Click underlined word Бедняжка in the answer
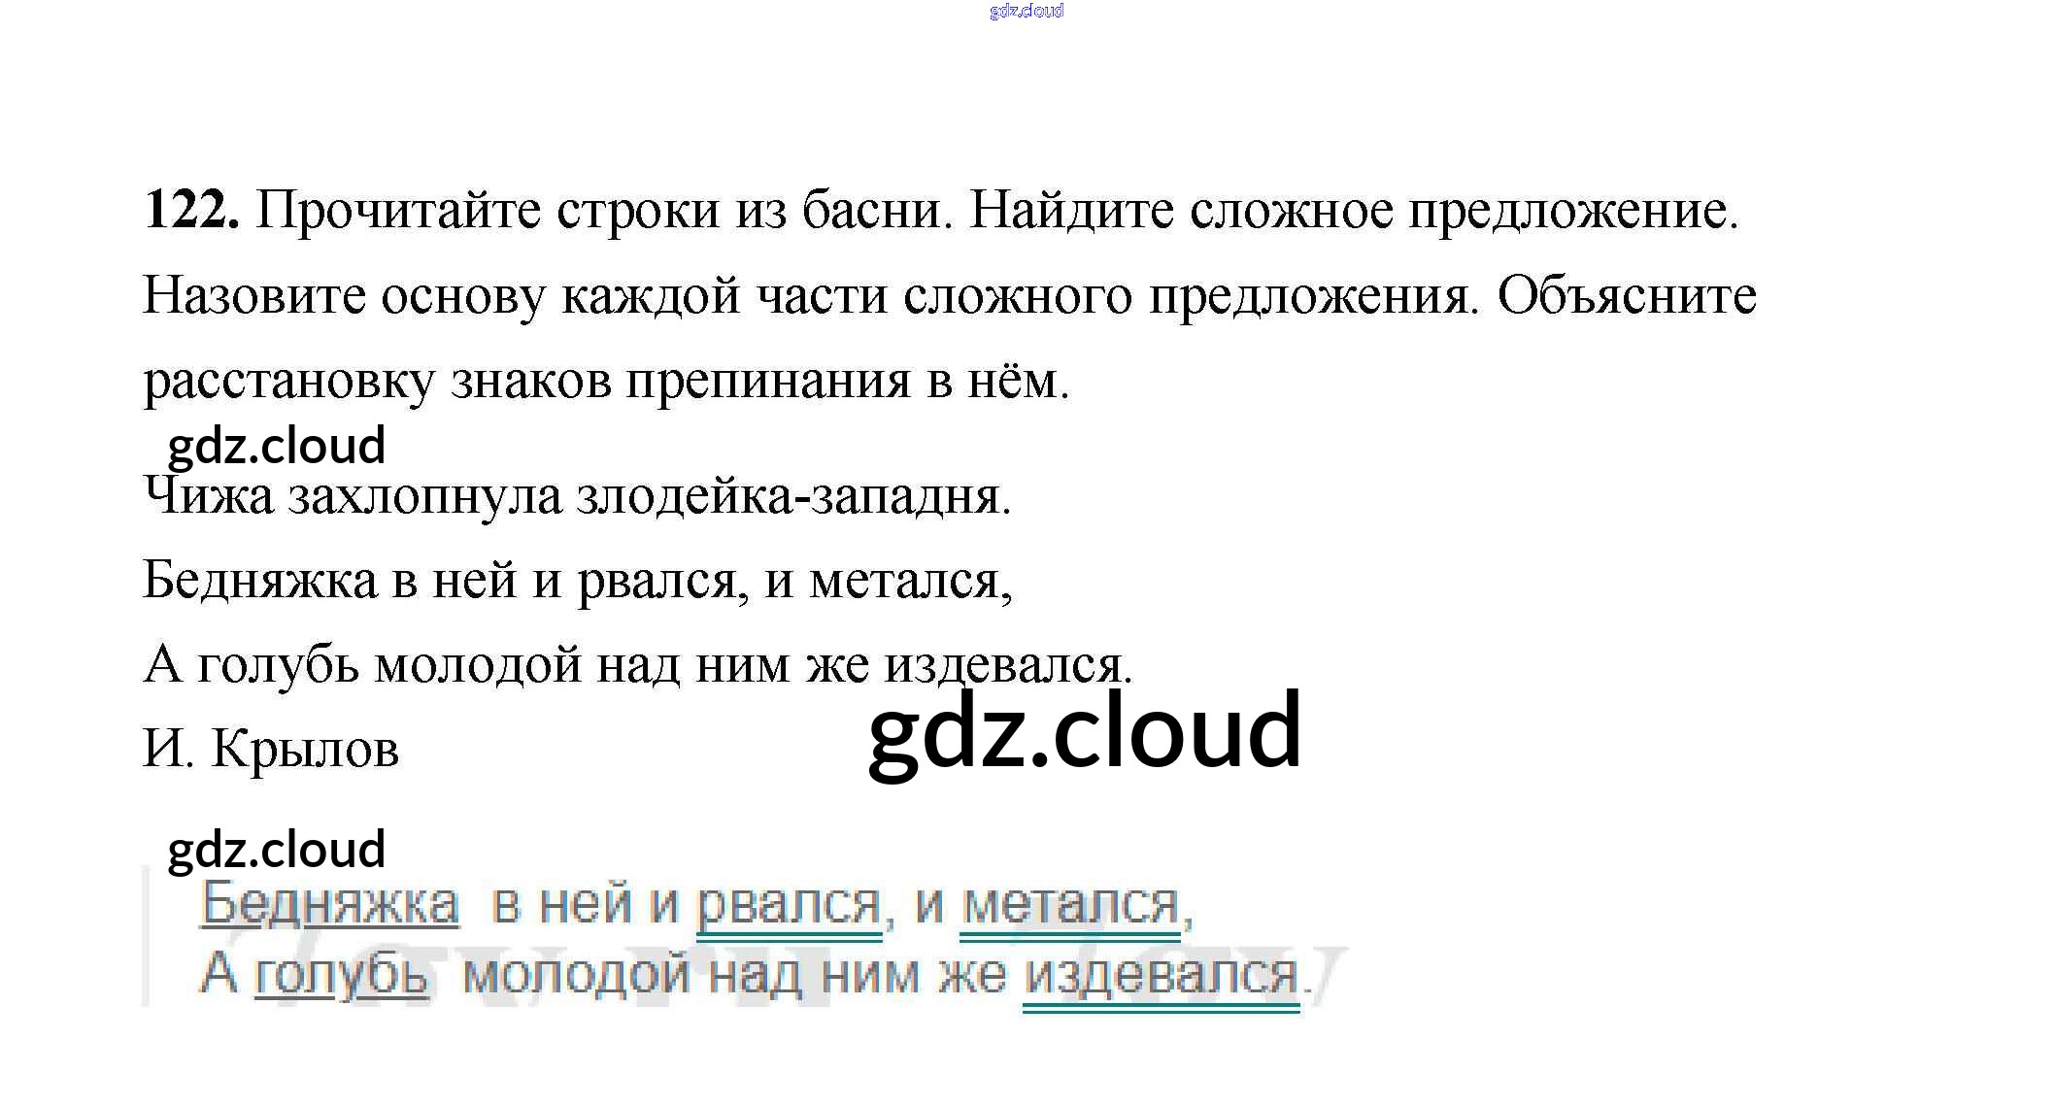Viewport: 2054px width, 1106px height. (x=329, y=903)
